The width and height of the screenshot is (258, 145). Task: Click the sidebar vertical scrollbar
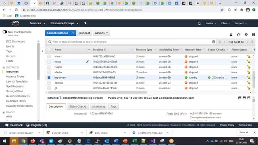[x=38, y=62]
